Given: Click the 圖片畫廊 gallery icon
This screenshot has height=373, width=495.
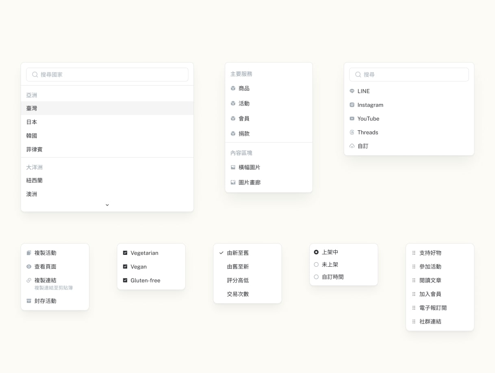Looking at the screenshot, I should [233, 182].
